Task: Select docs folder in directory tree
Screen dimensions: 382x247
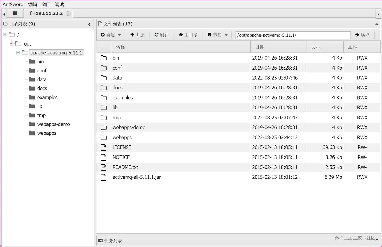Action: (x=42, y=88)
